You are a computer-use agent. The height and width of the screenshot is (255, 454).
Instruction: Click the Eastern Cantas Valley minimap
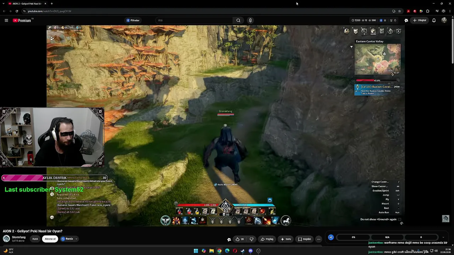coord(377,59)
